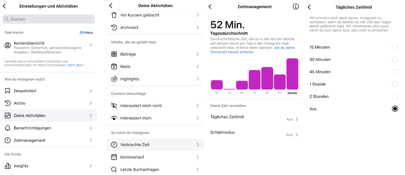Click the Meta logo in Dein Konto

[x=86, y=32]
